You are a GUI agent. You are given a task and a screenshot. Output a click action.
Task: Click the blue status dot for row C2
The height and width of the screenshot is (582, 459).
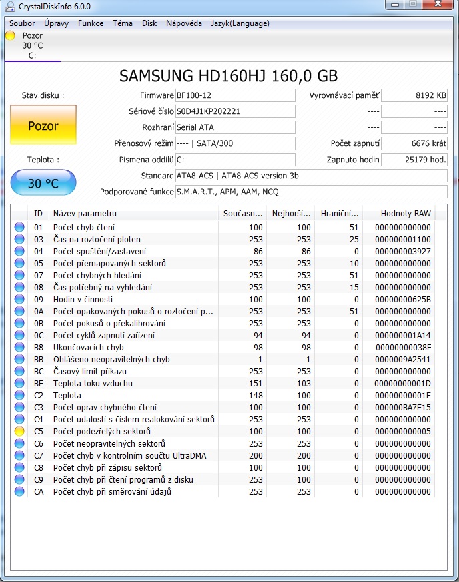point(19,395)
